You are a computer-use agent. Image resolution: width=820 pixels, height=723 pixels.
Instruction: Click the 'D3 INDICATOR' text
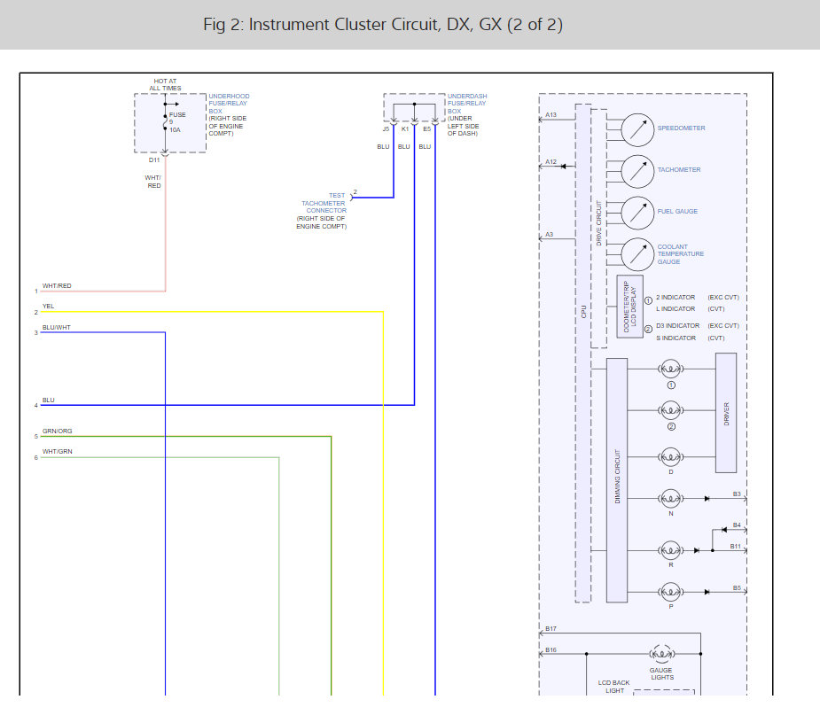tap(678, 326)
